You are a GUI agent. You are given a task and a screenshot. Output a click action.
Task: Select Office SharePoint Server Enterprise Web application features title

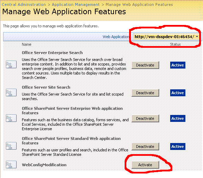[x=72, y=110]
